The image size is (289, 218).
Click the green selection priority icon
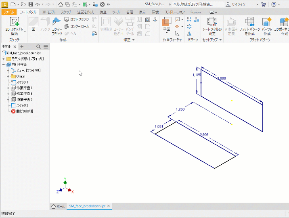click(85, 4)
